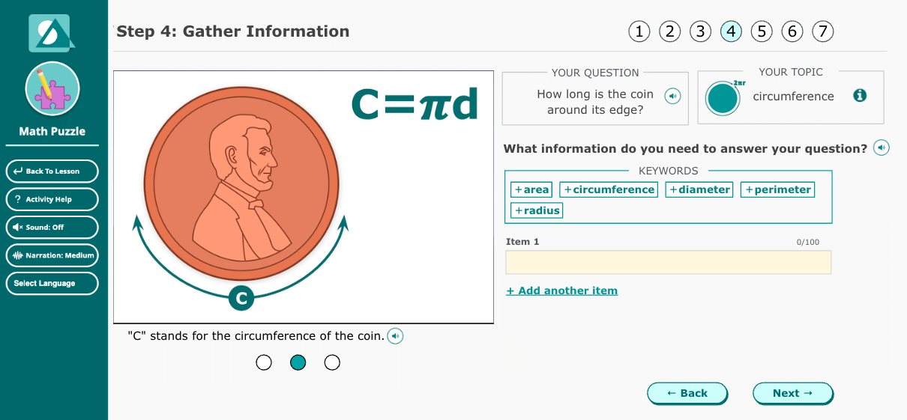
Task: Select the third slide dot
Action: [332, 363]
